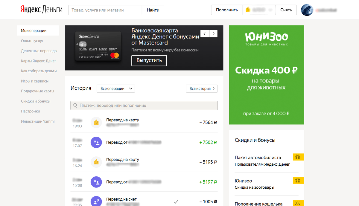Click purple icon of Перевод на счет row

click(x=96, y=201)
